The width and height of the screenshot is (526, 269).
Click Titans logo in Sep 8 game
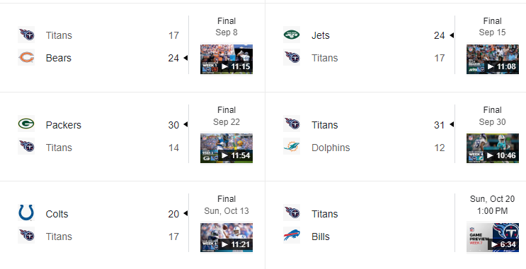26,35
